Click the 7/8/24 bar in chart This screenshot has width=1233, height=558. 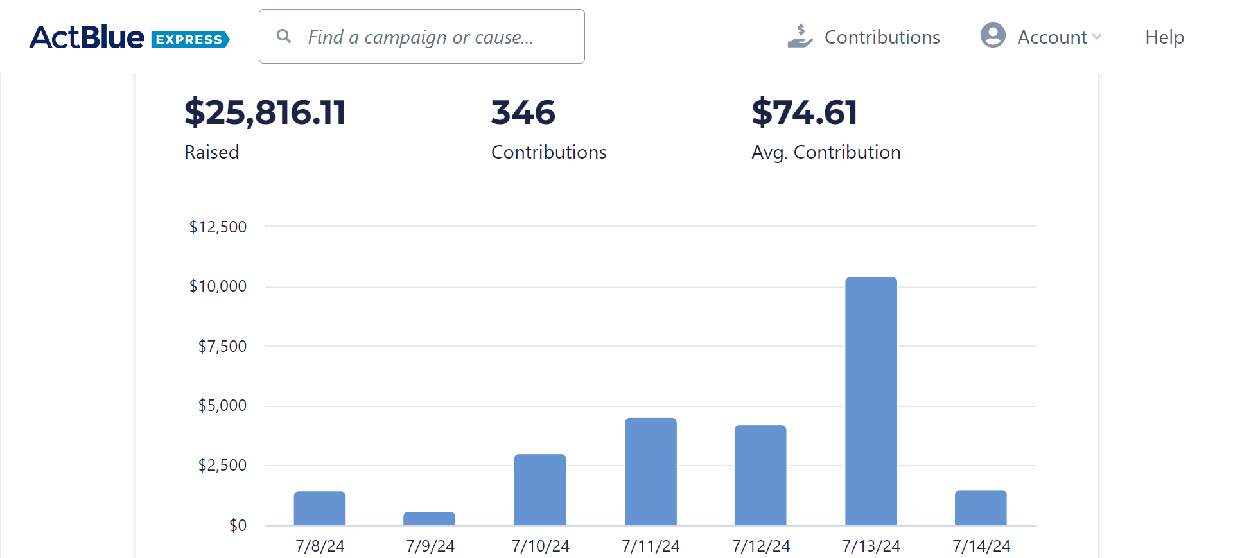coord(320,508)
